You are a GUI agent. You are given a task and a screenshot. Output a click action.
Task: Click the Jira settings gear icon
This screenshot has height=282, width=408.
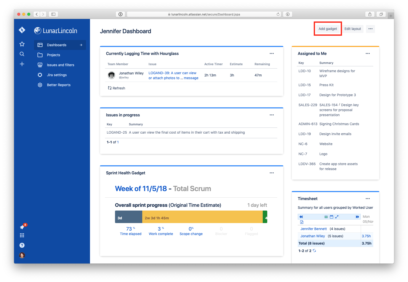40,75
